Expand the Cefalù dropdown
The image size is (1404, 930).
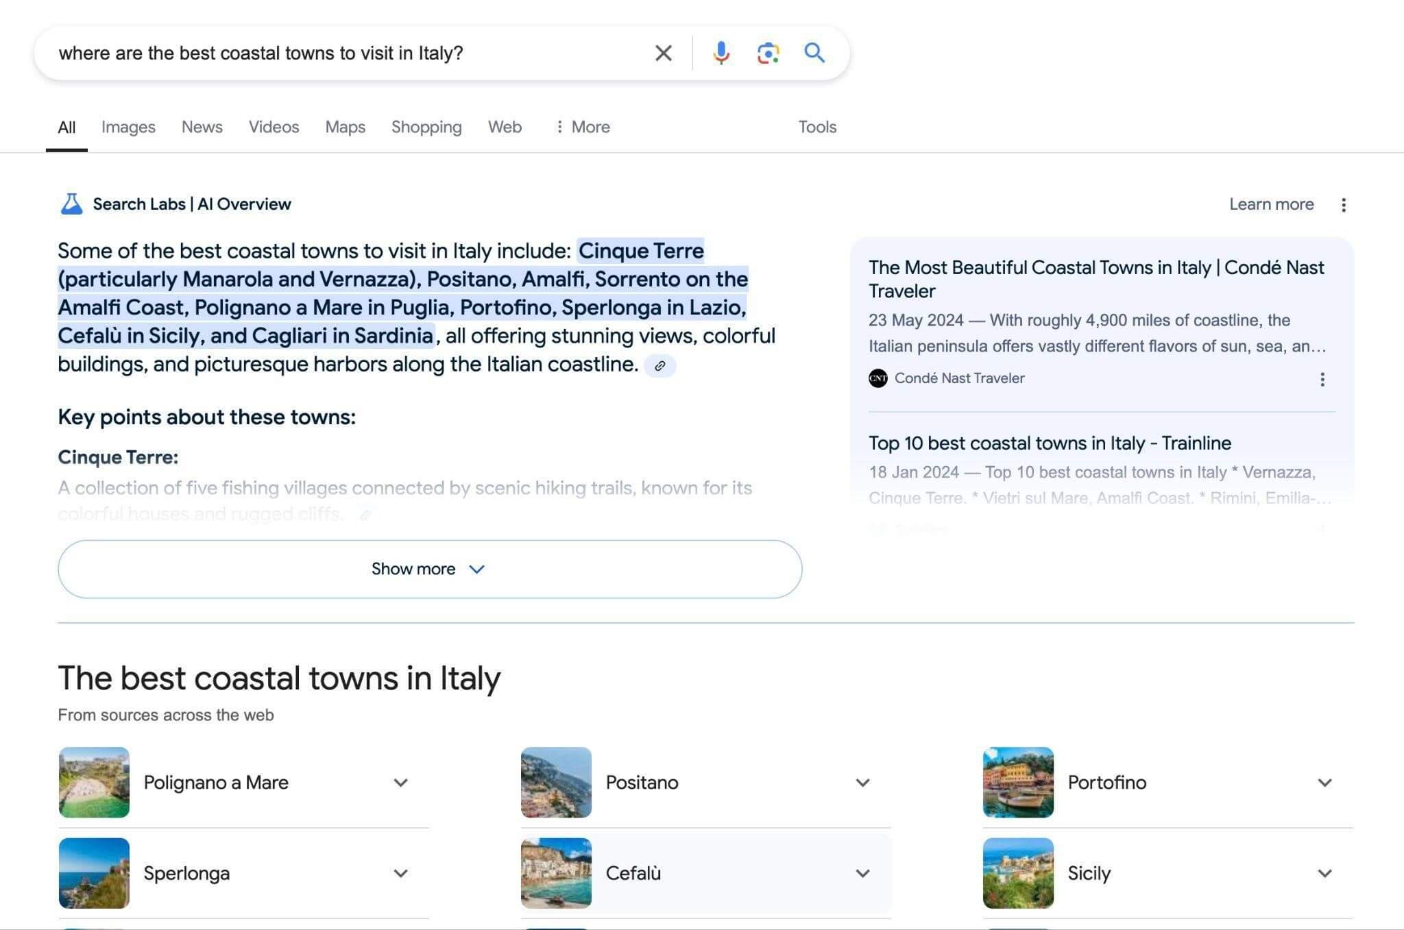coord(862,872)
